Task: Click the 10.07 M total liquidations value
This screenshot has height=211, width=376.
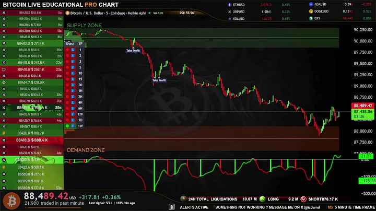Action: [250, 199]
